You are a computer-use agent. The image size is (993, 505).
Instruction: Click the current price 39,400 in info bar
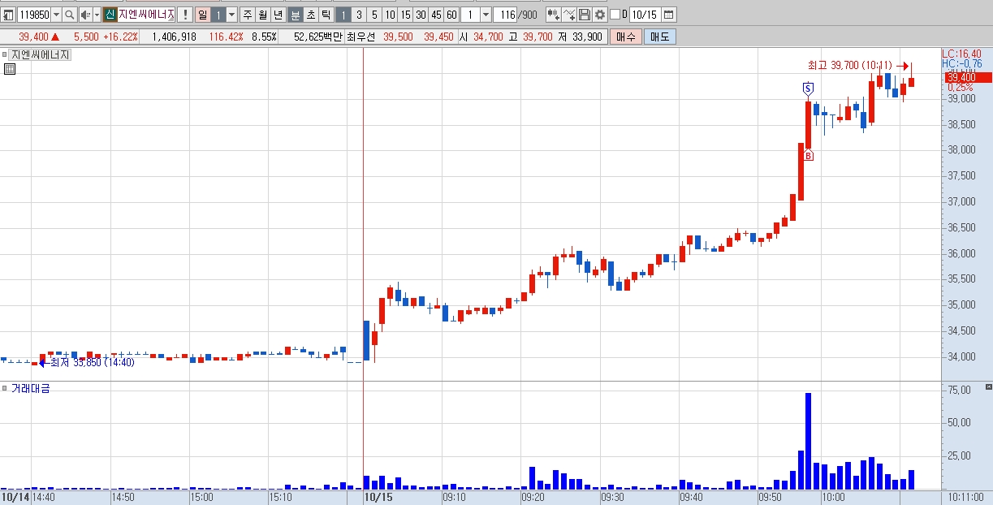tap(33, 37)
